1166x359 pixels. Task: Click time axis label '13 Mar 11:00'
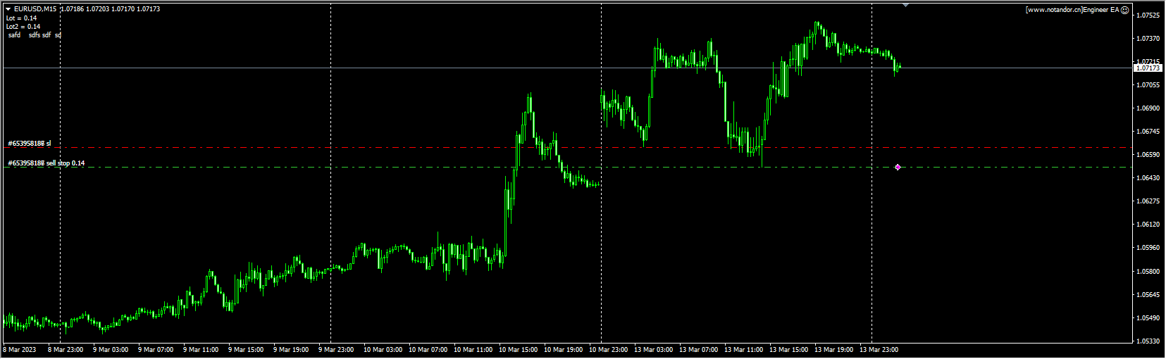point(744,350)
